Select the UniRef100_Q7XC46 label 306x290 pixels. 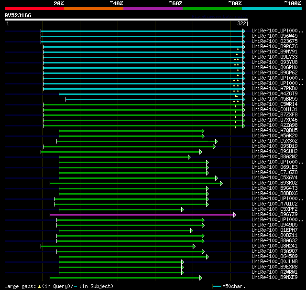point(274,120)
